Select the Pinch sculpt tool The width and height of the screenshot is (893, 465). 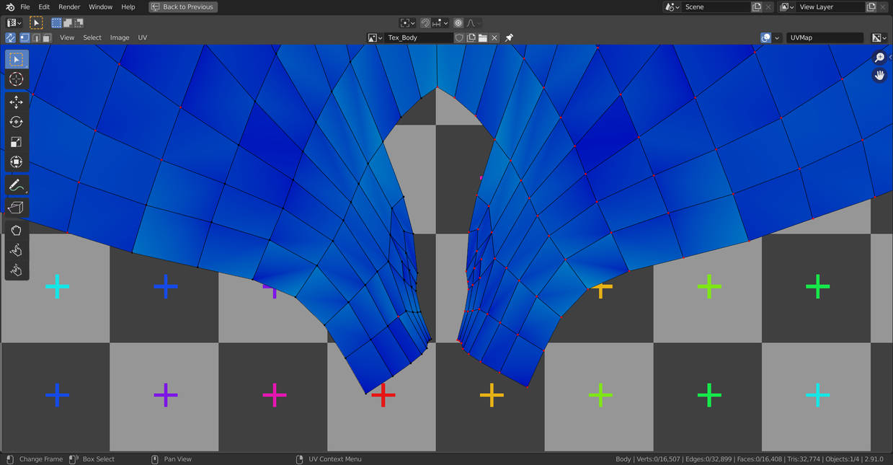click(x=16, y=270)
